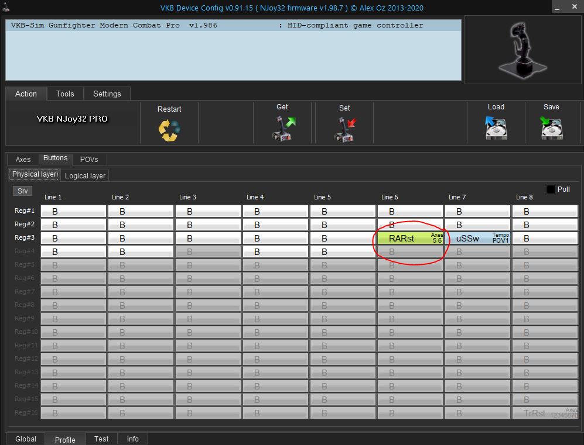The image size is (584, 445).
Task: Switch to the Axes tab
Action: pyautogui.click(x=23, y=160)
